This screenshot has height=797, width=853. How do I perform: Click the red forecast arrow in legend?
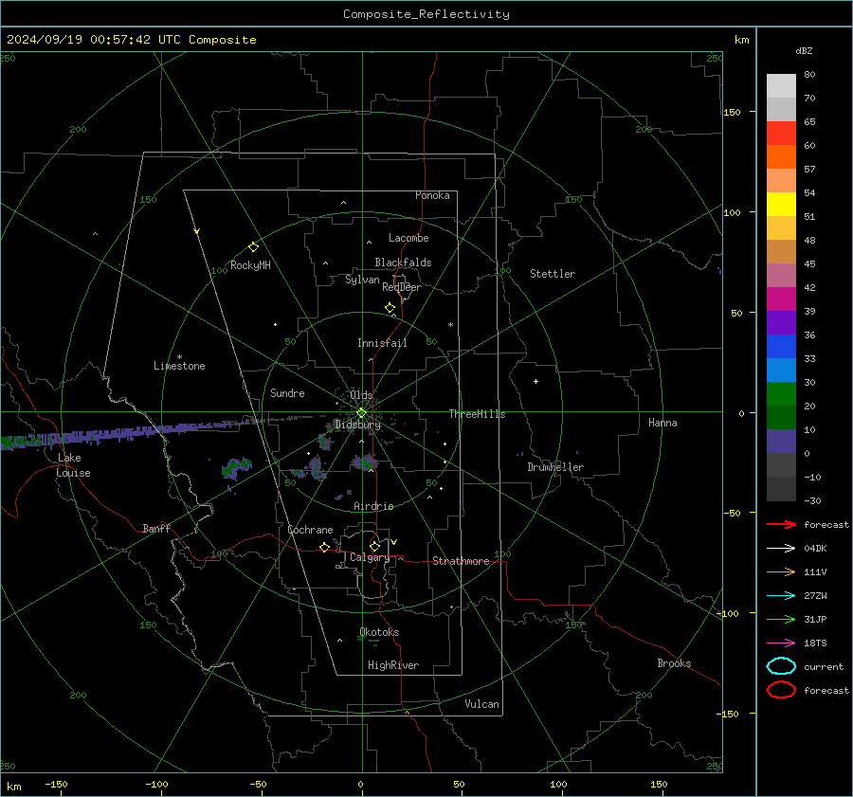coord(781,524)
